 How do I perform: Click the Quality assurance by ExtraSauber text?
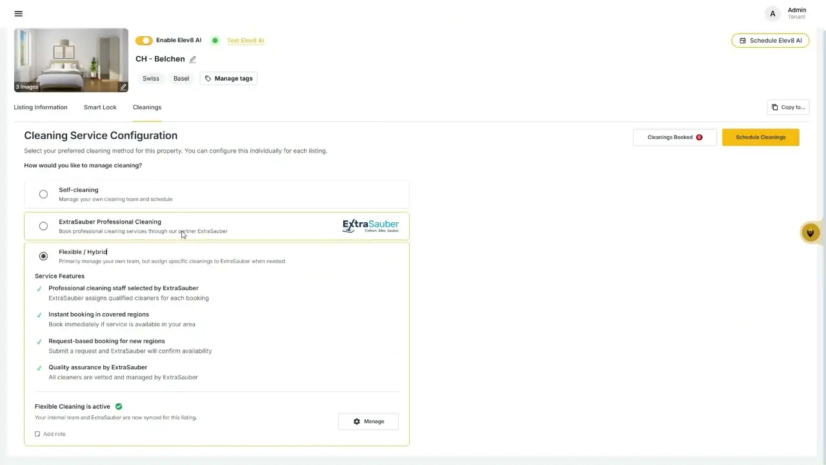point(98,367)
